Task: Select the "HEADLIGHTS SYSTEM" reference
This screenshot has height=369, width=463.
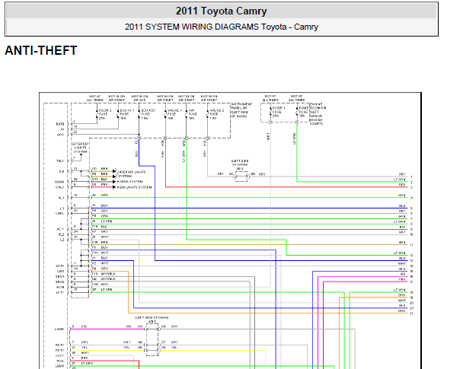Action: click(x=134, y=187)
